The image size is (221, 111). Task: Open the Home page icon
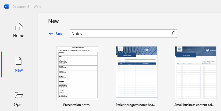pyautogui.click(x=18, y=27)
